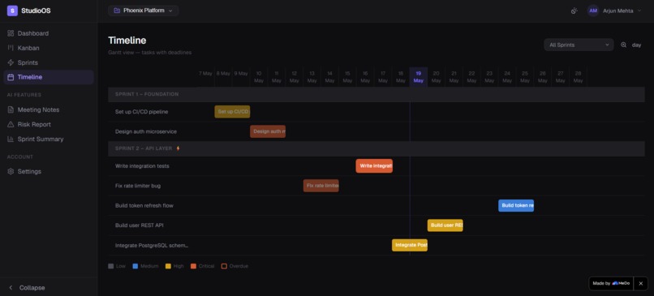The image size is (654, 296).
Task: Open the Write integration tests Gantt bar
Action: point(374,166)
